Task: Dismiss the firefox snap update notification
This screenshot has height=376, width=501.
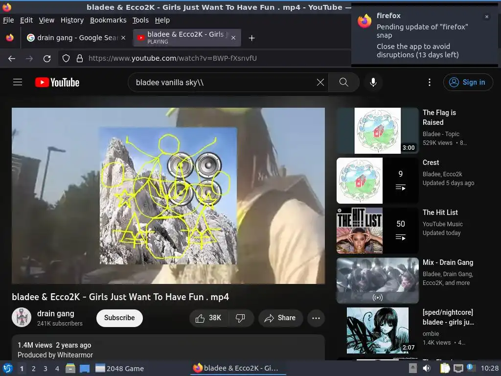Action: pos(487,17)
